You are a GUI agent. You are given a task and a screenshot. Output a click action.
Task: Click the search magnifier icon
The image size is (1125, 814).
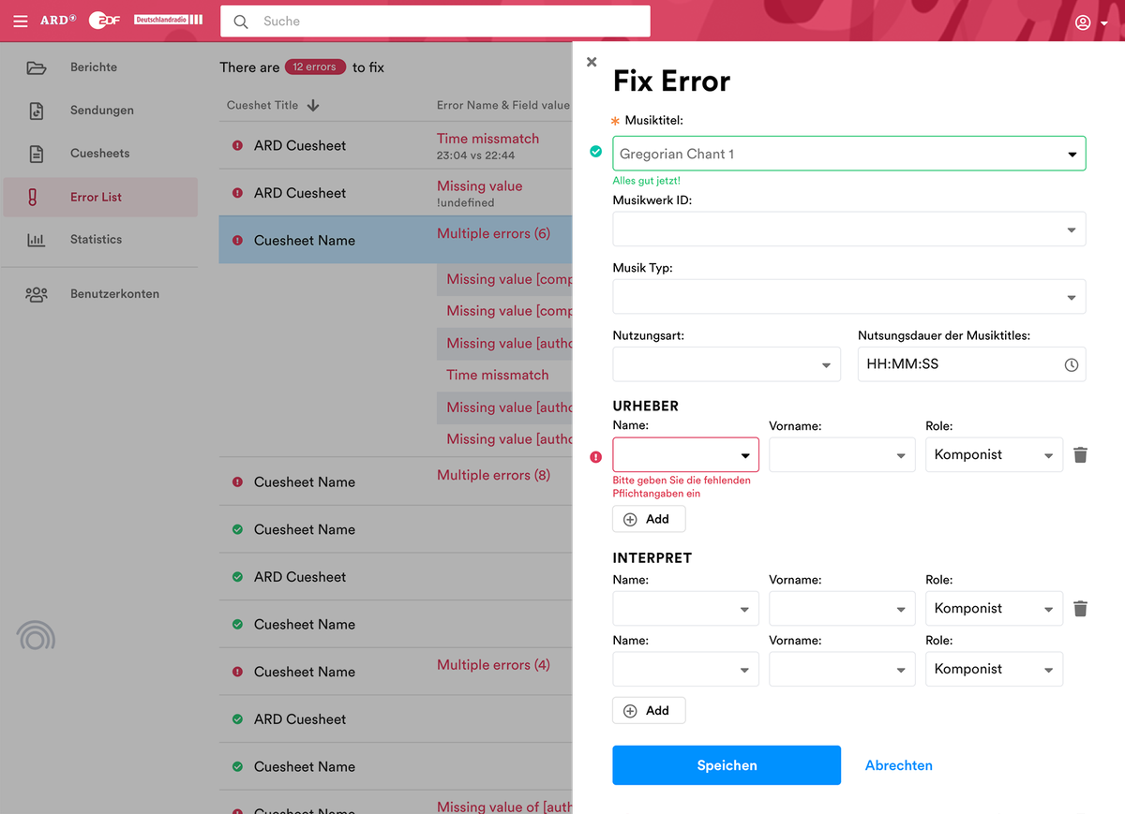click(x=241, y=21)
